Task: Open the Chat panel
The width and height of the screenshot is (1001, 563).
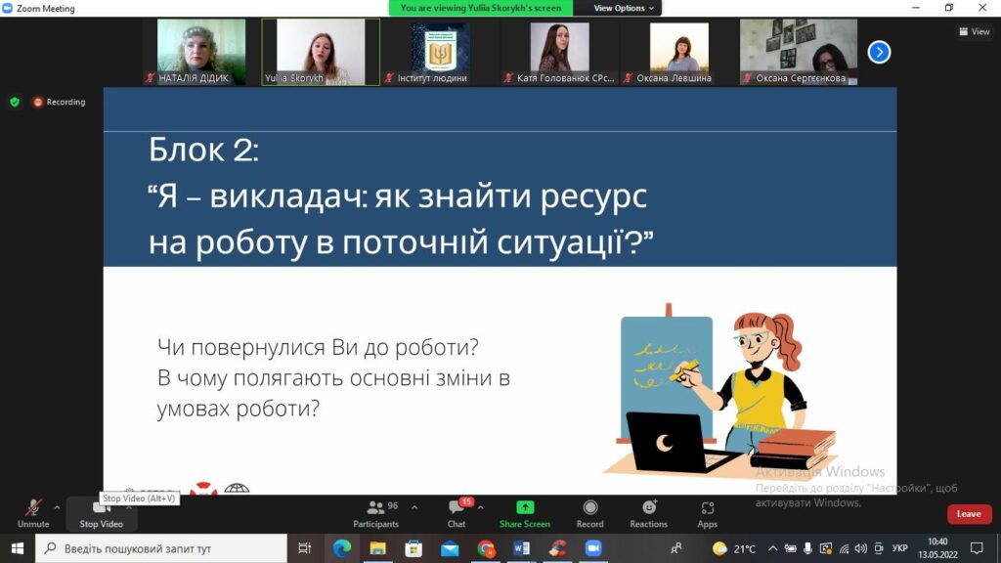Action: click(457, 512)
